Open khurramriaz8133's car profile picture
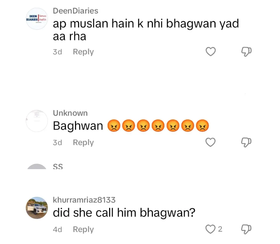 [37, 208]
